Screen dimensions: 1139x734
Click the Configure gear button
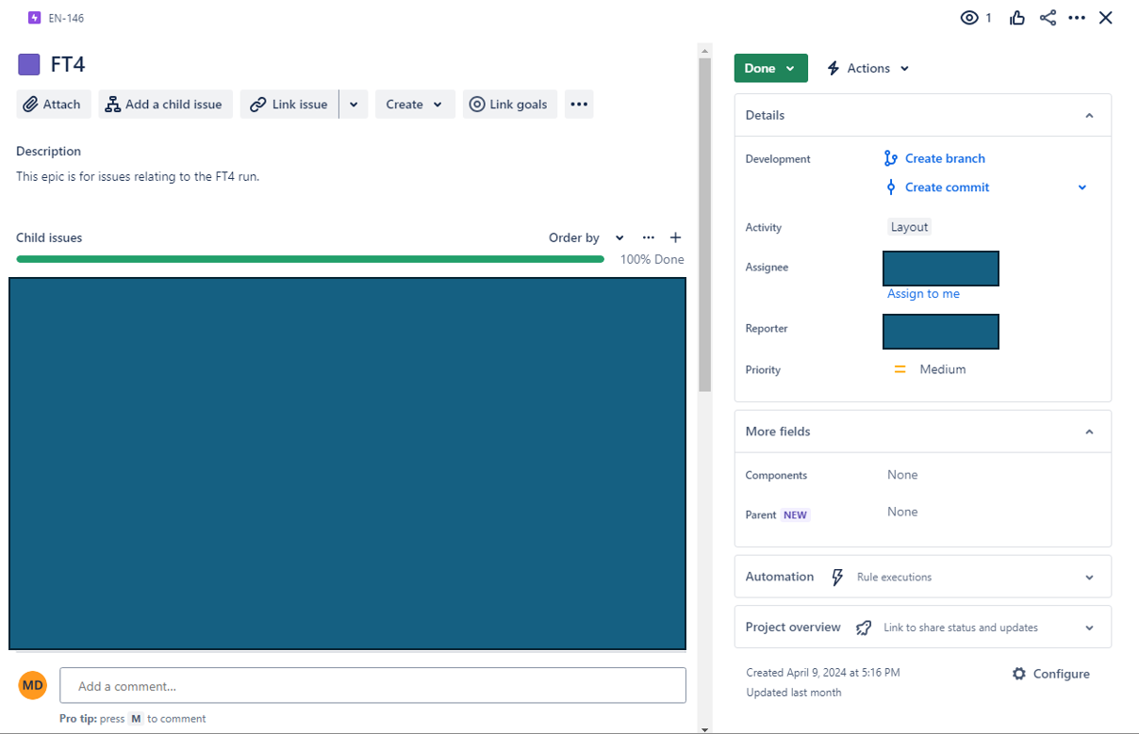(x=1050, y=674)
